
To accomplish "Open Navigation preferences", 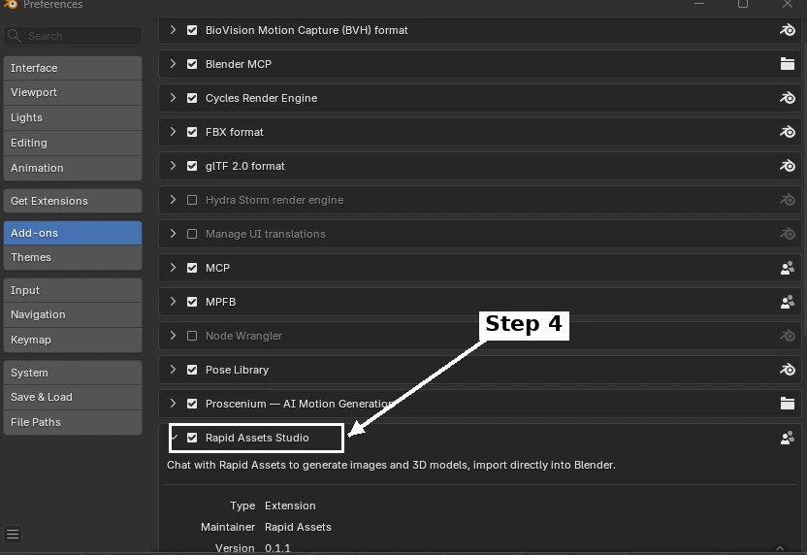I will [73, 315].
